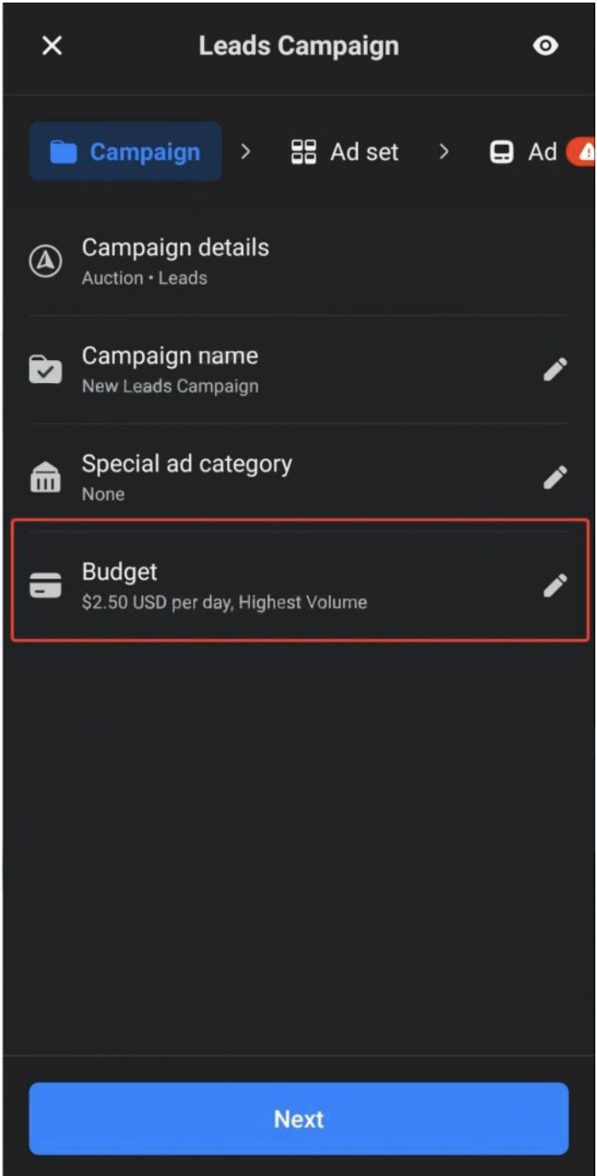The width and height of the screenshot is (597, 1176).
Task: Tap the blue Next button
Action: click(x=298, y=1118)
